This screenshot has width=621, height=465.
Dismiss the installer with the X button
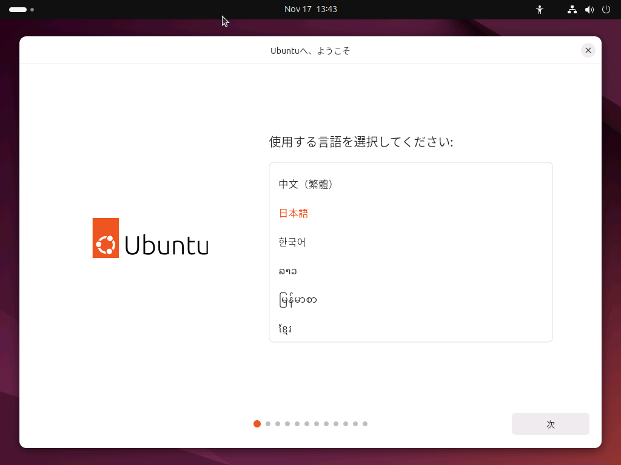click(588, 50)
